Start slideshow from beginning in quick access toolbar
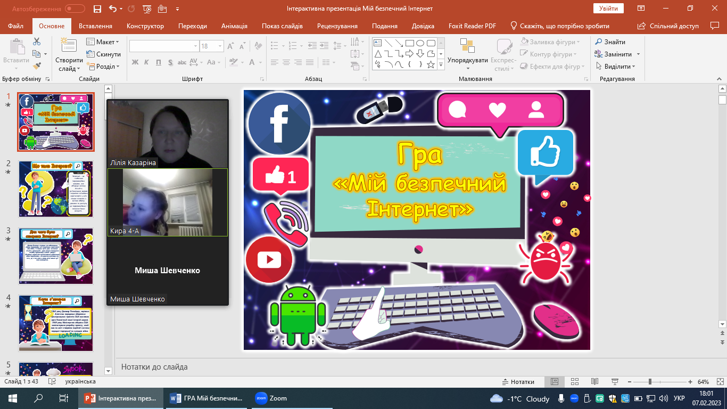This screenshot has height=409, width=727. point(146,9)
